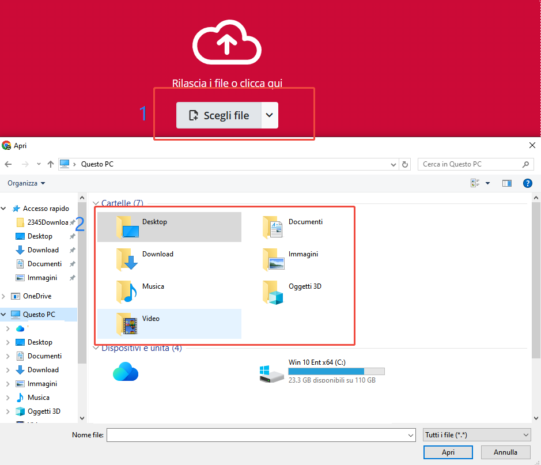Select Immagini under Questo PC tree

point(42,384)
